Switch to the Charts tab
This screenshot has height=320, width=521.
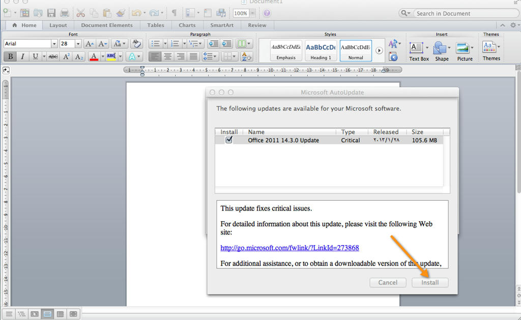(x=187, y=25)
